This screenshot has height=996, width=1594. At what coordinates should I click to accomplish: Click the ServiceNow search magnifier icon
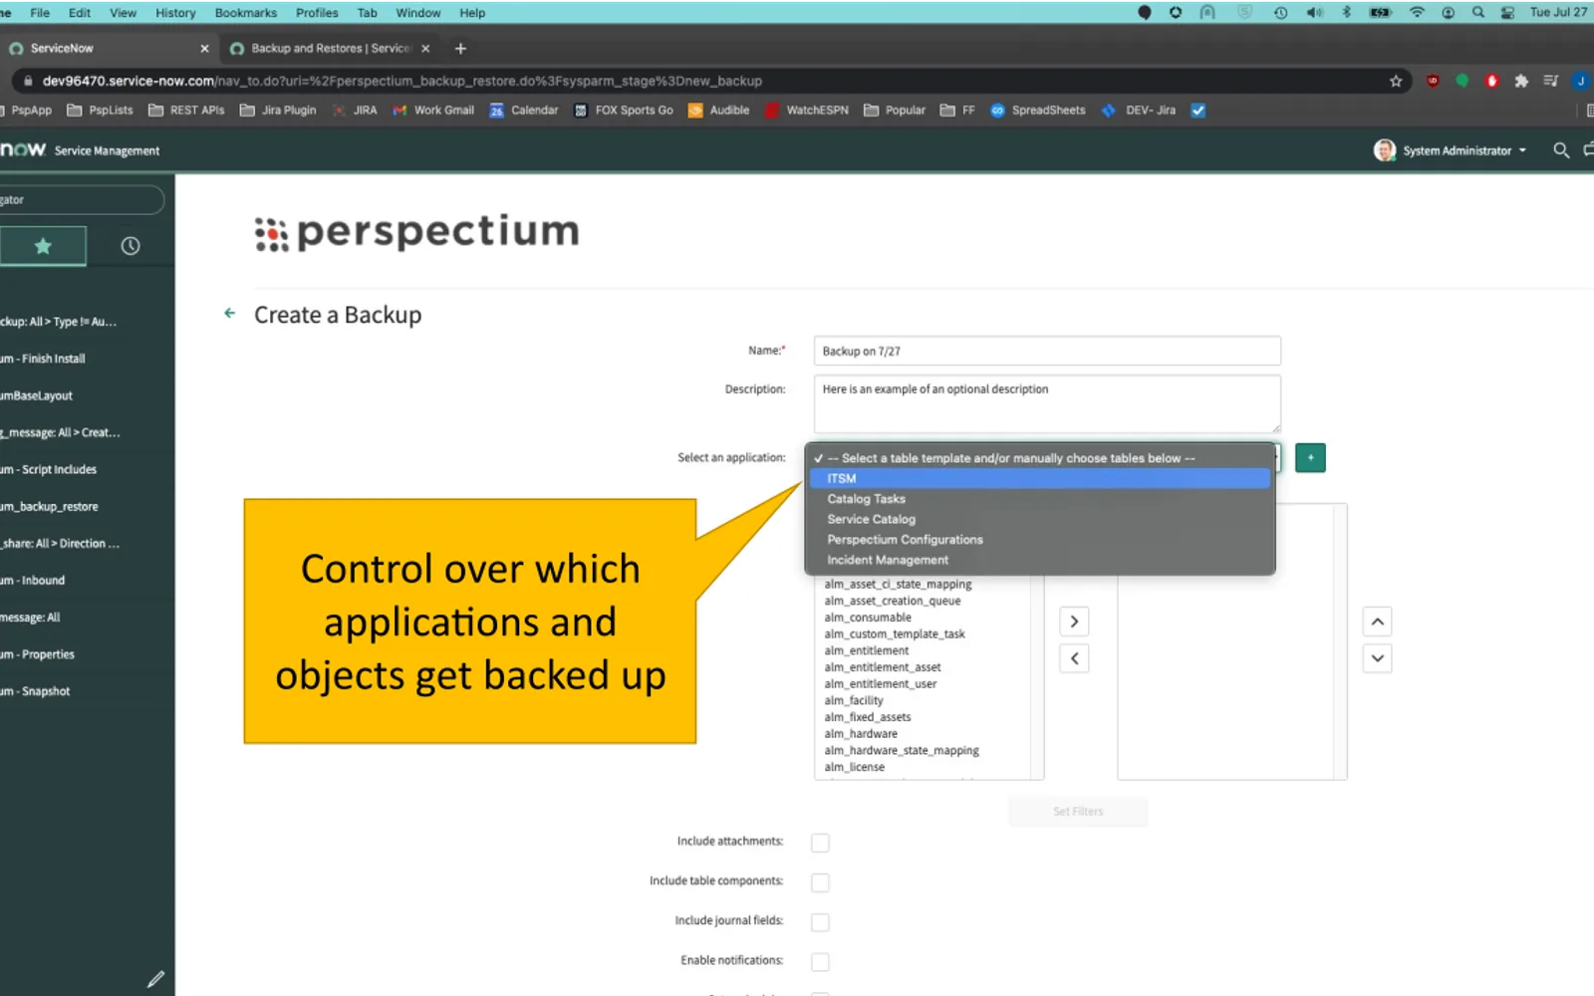[1561, 150]
